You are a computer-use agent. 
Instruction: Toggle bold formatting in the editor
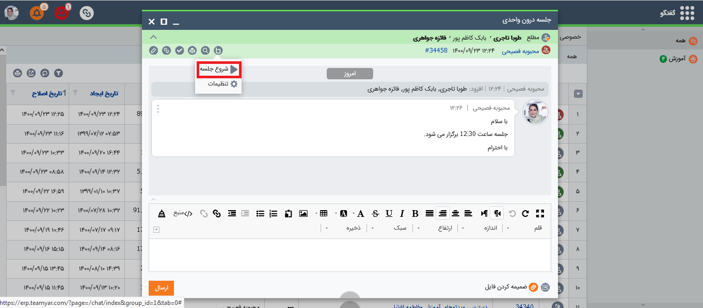tap(415, 213)
